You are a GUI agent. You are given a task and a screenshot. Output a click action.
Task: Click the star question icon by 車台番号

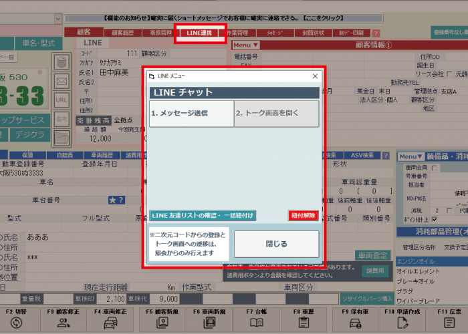pos(116,200)
